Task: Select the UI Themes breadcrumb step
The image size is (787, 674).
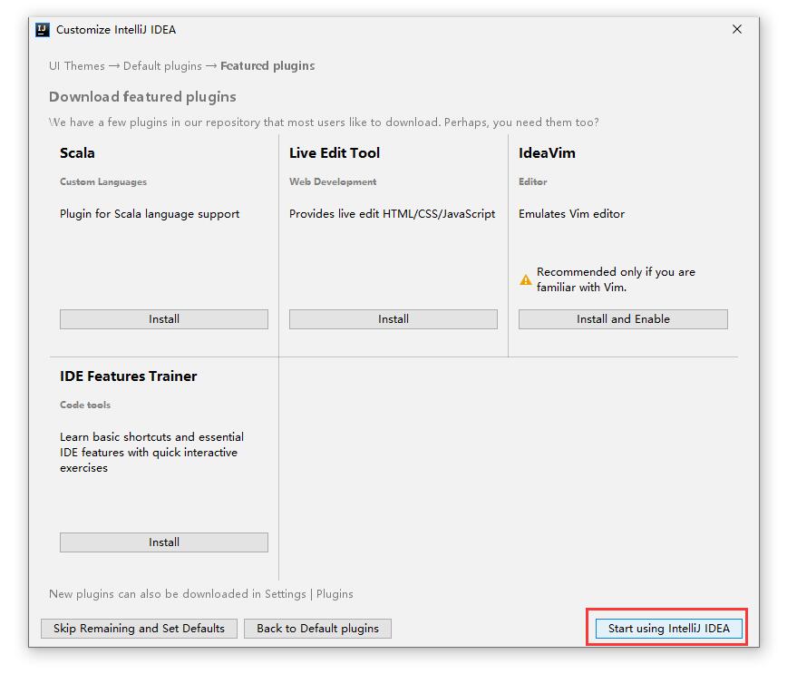Action: click(77, 66)
